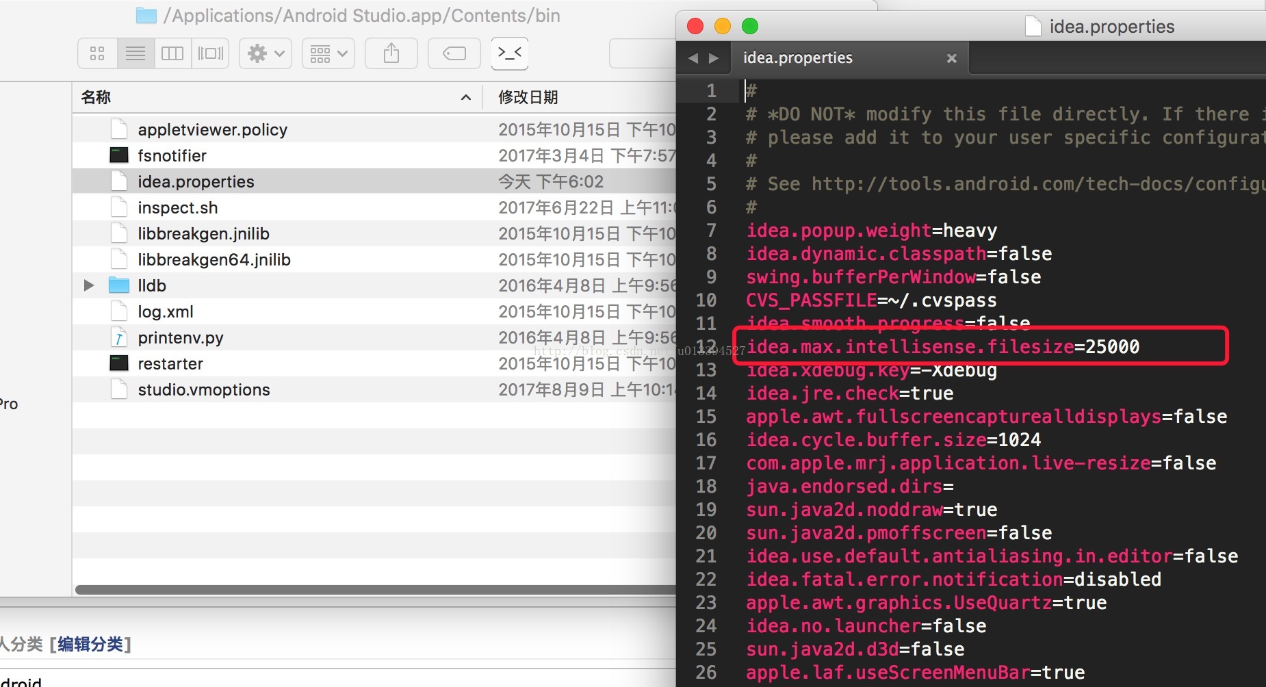The height and width of the screenshot is (687, 1266).
Task: Select idea.properties in the Finder list
Action: [x=374, y=181]
